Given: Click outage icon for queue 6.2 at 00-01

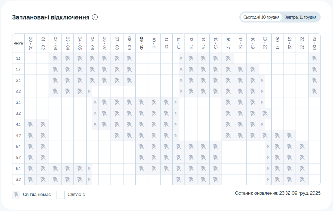Looking at the screenshot, I should point(31,179).
